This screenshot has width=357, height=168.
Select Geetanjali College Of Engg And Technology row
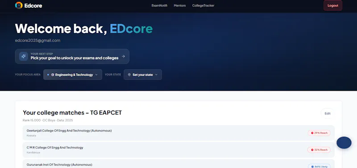click(x=178, y=133)
